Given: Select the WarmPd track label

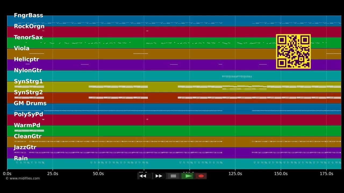Looking at the screenshot, I should [27, 125].
